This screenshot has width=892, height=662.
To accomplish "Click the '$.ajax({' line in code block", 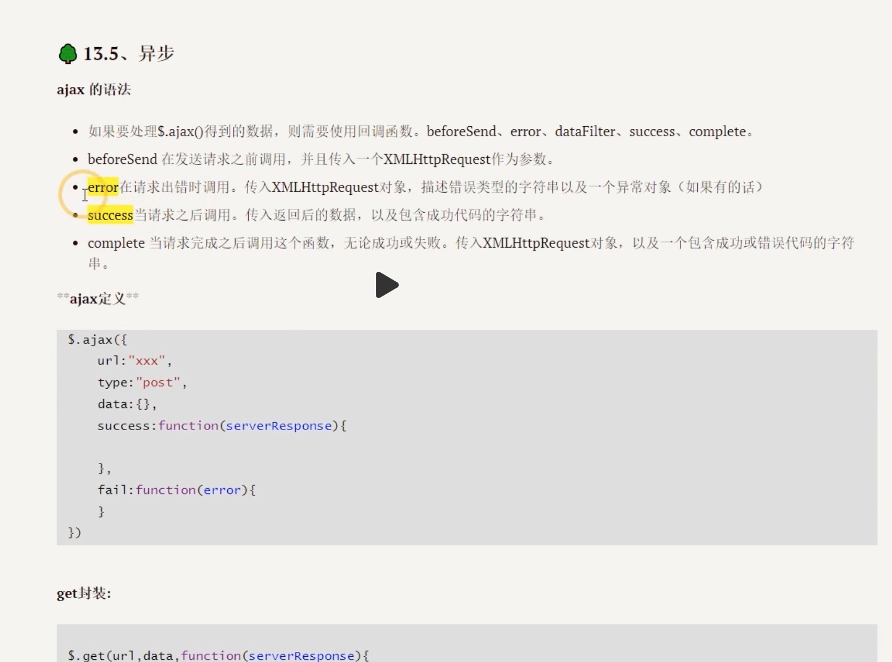I will click(x=97, y=339).
